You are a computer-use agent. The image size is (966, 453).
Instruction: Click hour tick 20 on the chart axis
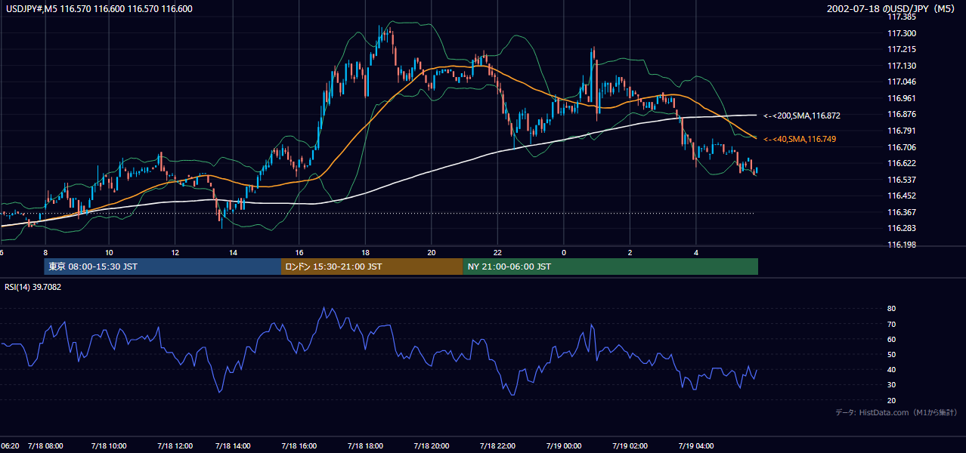[432, 252]
